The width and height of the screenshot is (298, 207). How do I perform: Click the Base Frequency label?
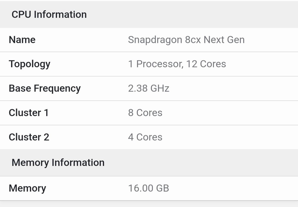[45, 88]
